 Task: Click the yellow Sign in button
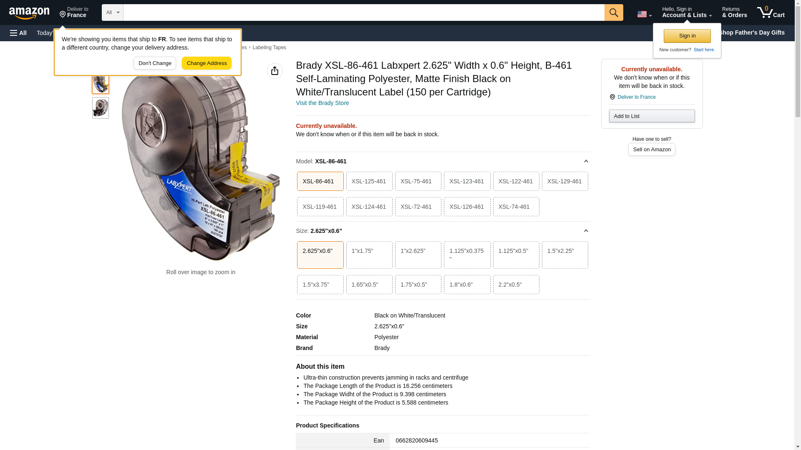click(x=687, y=36)
